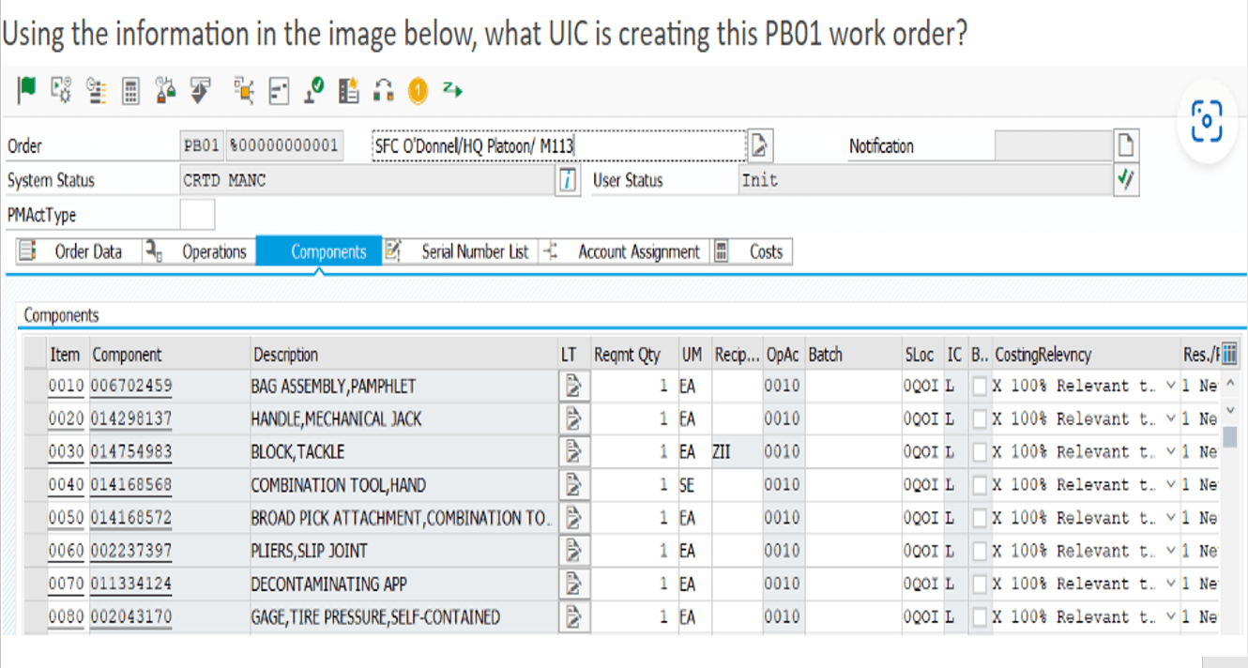This screenshot has width=1248, height=668.
Task: Click the green Z arrow toolbar icon
Action: pos(453,89)
